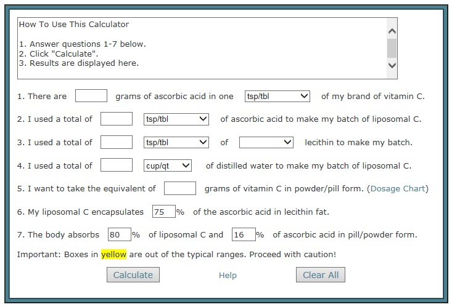The image size is (452, 307).
Task: Click distilled water amount input field
Action: pyautogui.click(x=117, y=165)
